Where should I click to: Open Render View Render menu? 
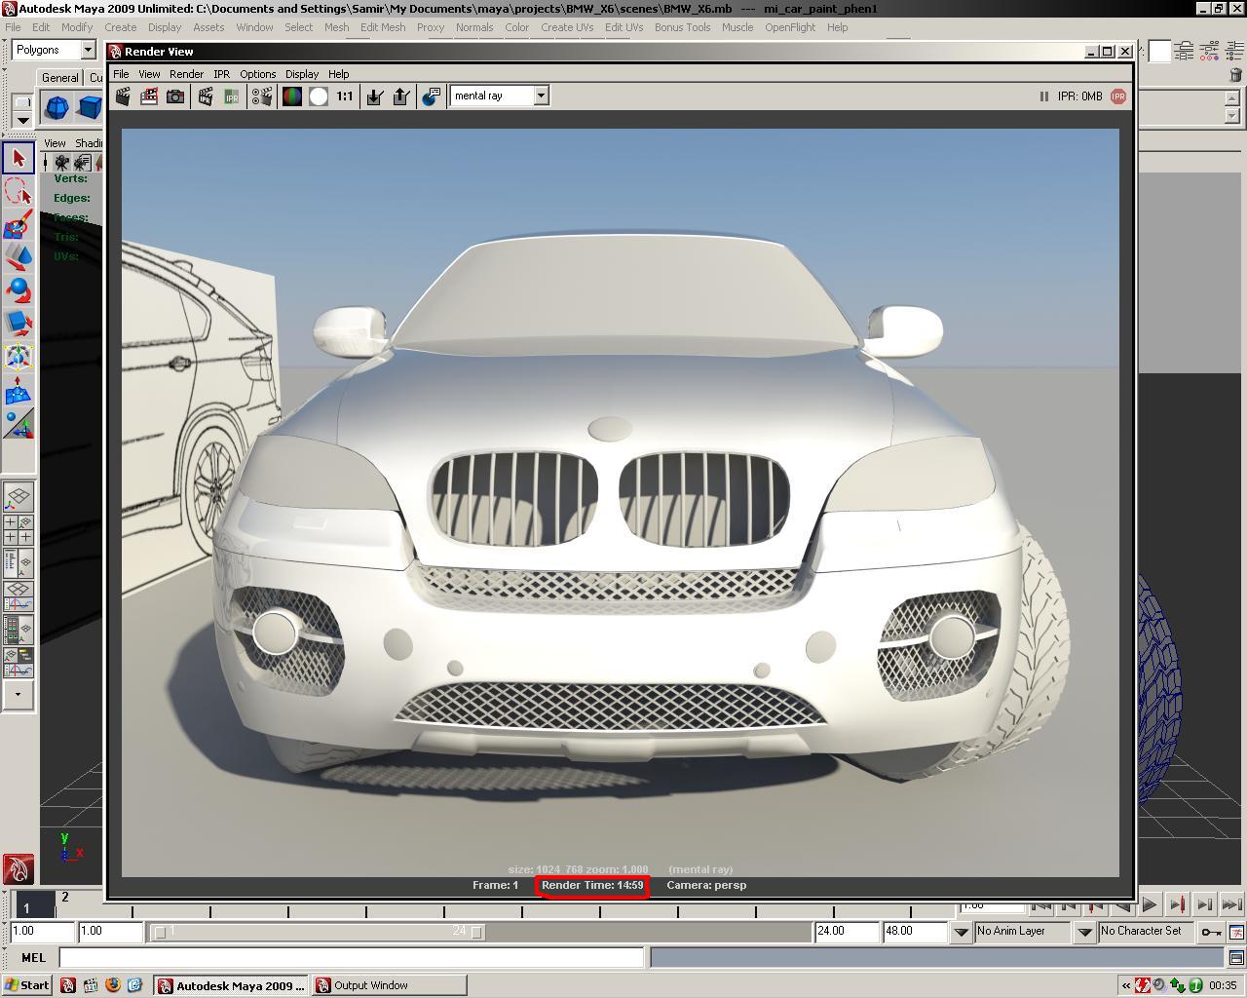point(186,74)
